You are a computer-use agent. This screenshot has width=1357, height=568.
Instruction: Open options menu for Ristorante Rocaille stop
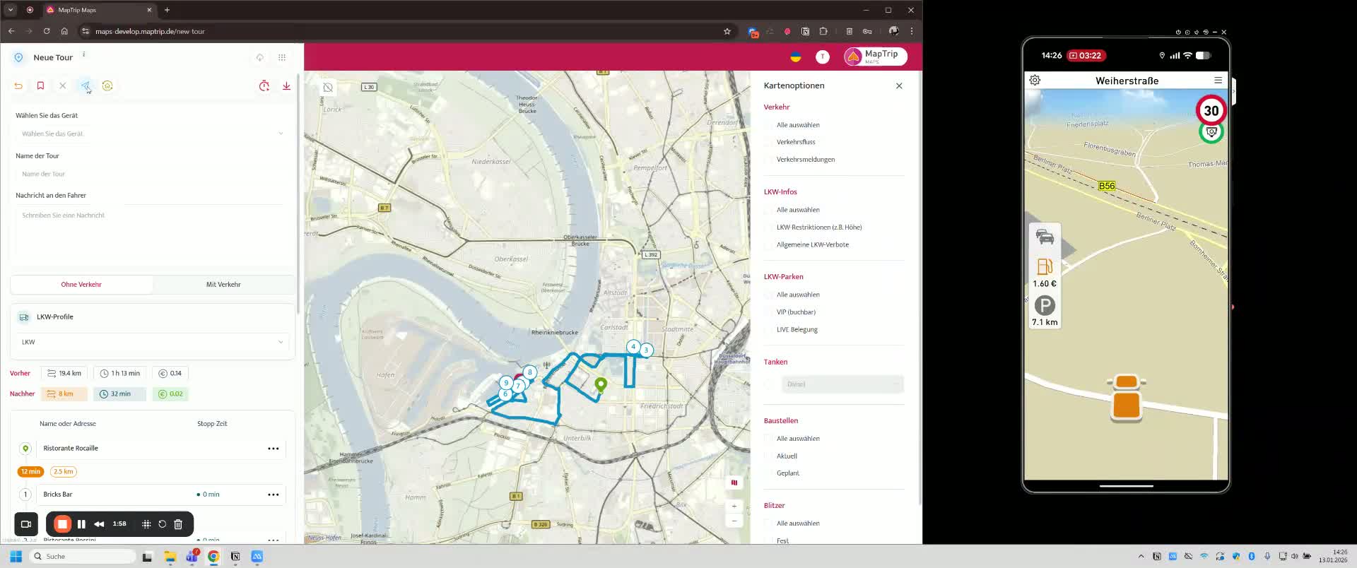click(274, 449)
